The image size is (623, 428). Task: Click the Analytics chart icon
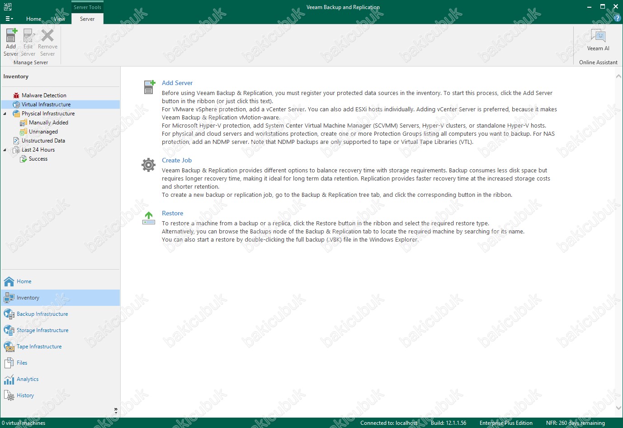point(9,379)
